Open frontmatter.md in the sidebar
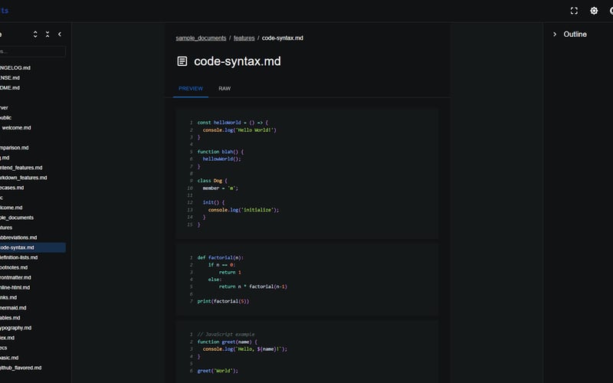This screenshot has height=383, width=613. 15,277
